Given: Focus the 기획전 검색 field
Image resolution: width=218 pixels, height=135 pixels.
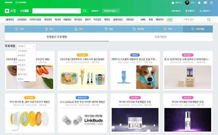Looking at the screenshot, I should (194, 19).
